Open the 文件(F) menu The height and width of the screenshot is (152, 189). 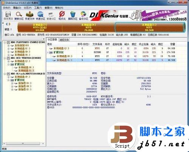coord(6,8)
